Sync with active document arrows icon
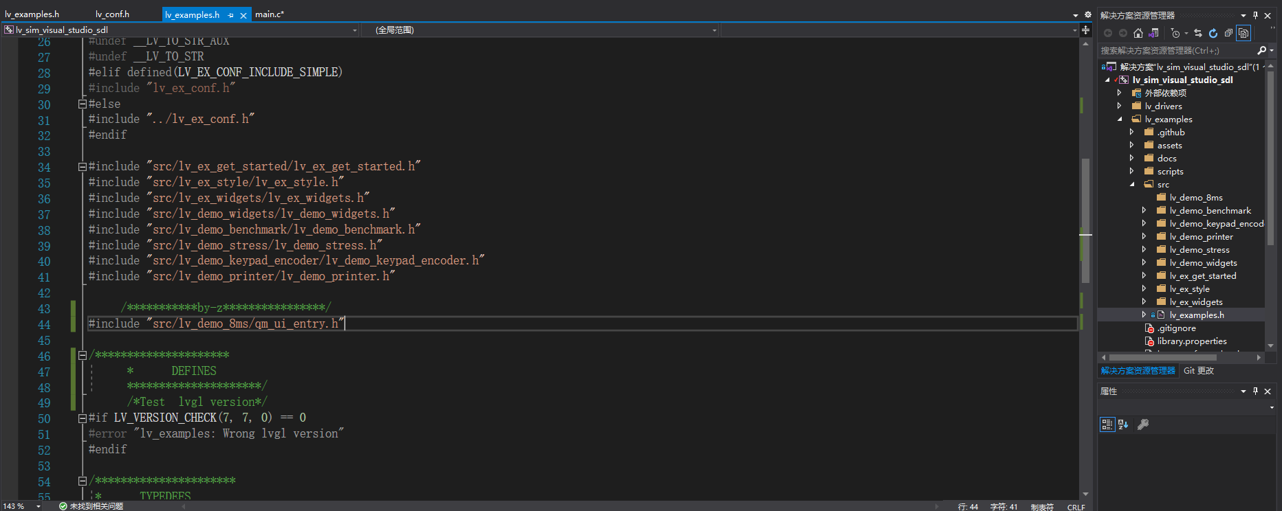The height and width of the screenshot is (511, 1282). coord(1198,33)
